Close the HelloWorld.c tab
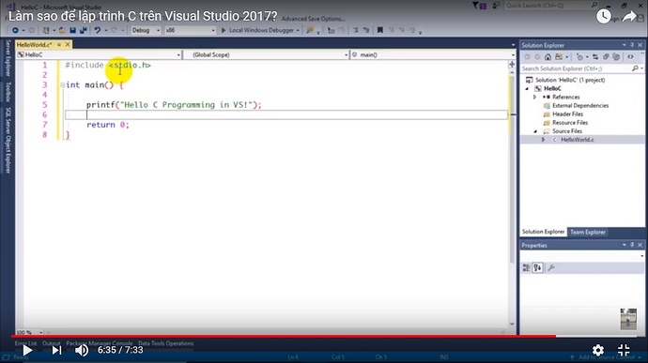 68,45
